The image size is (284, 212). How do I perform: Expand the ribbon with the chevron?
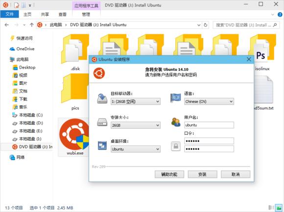click(x=273, y=15)
